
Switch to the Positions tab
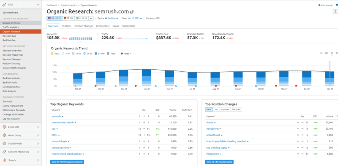coord(66,26)
